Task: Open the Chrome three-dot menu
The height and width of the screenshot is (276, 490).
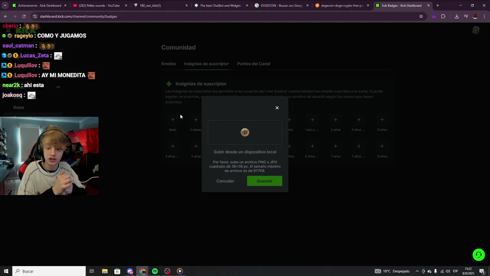Action: pyautogui.click(x=484, y=16)
